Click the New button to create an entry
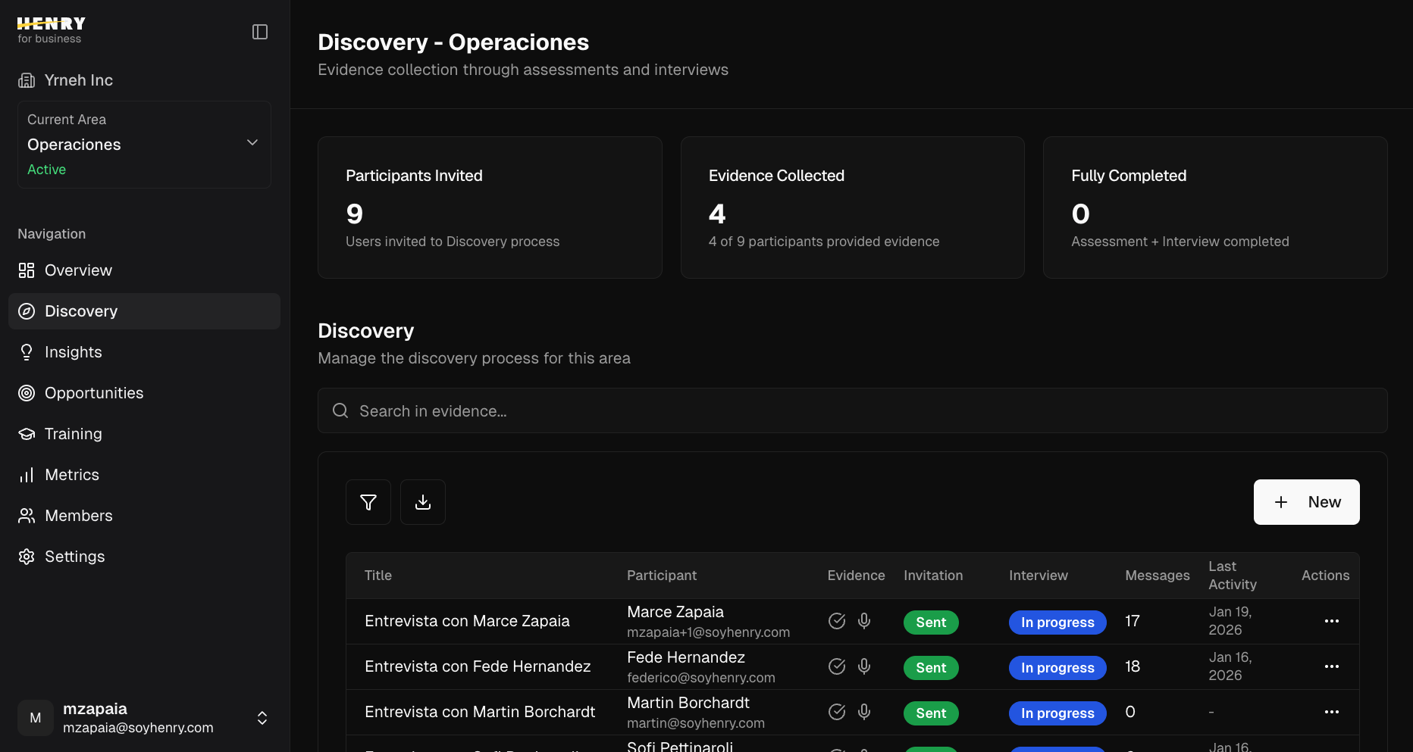The image size is (1413, 752). coord(1306,501)
